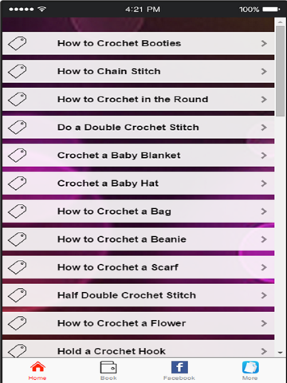Select How to Crochet a Beanie entry
Image resolution: width=287 pixels, height=383 pixels.
click(x=139, y=239)
